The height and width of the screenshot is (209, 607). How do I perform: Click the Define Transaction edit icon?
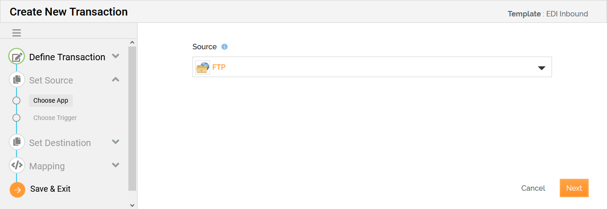17,57
